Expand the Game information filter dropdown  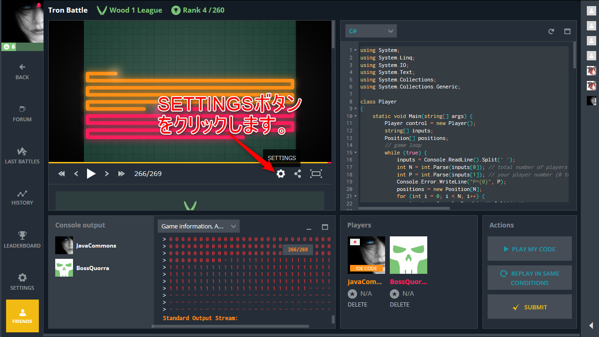(198, 226)
